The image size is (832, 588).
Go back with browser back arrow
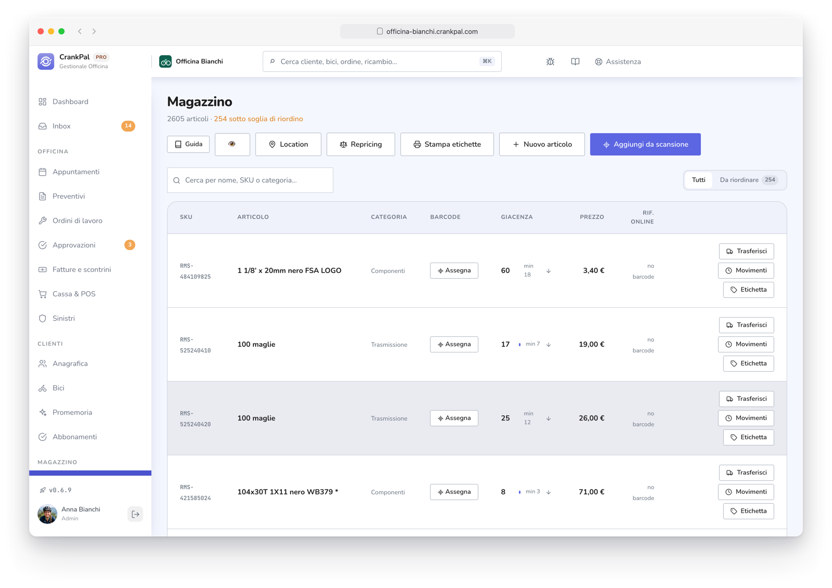pyautogui.click(x=80, y=31)
